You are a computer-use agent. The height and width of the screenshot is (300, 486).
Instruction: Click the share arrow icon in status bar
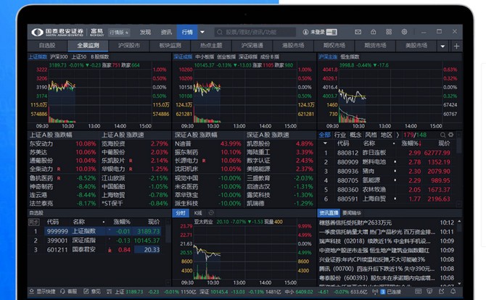[x=441, y=291]
